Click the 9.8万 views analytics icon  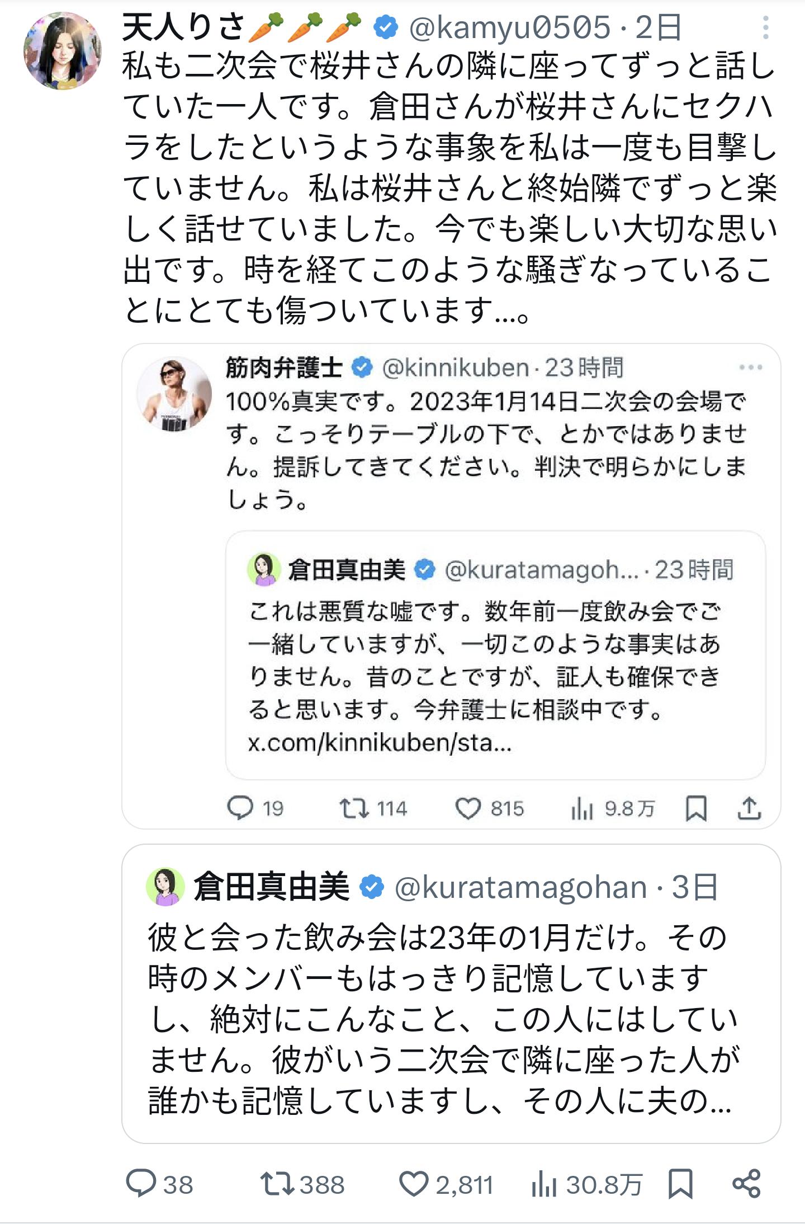[x=582, y=808]
